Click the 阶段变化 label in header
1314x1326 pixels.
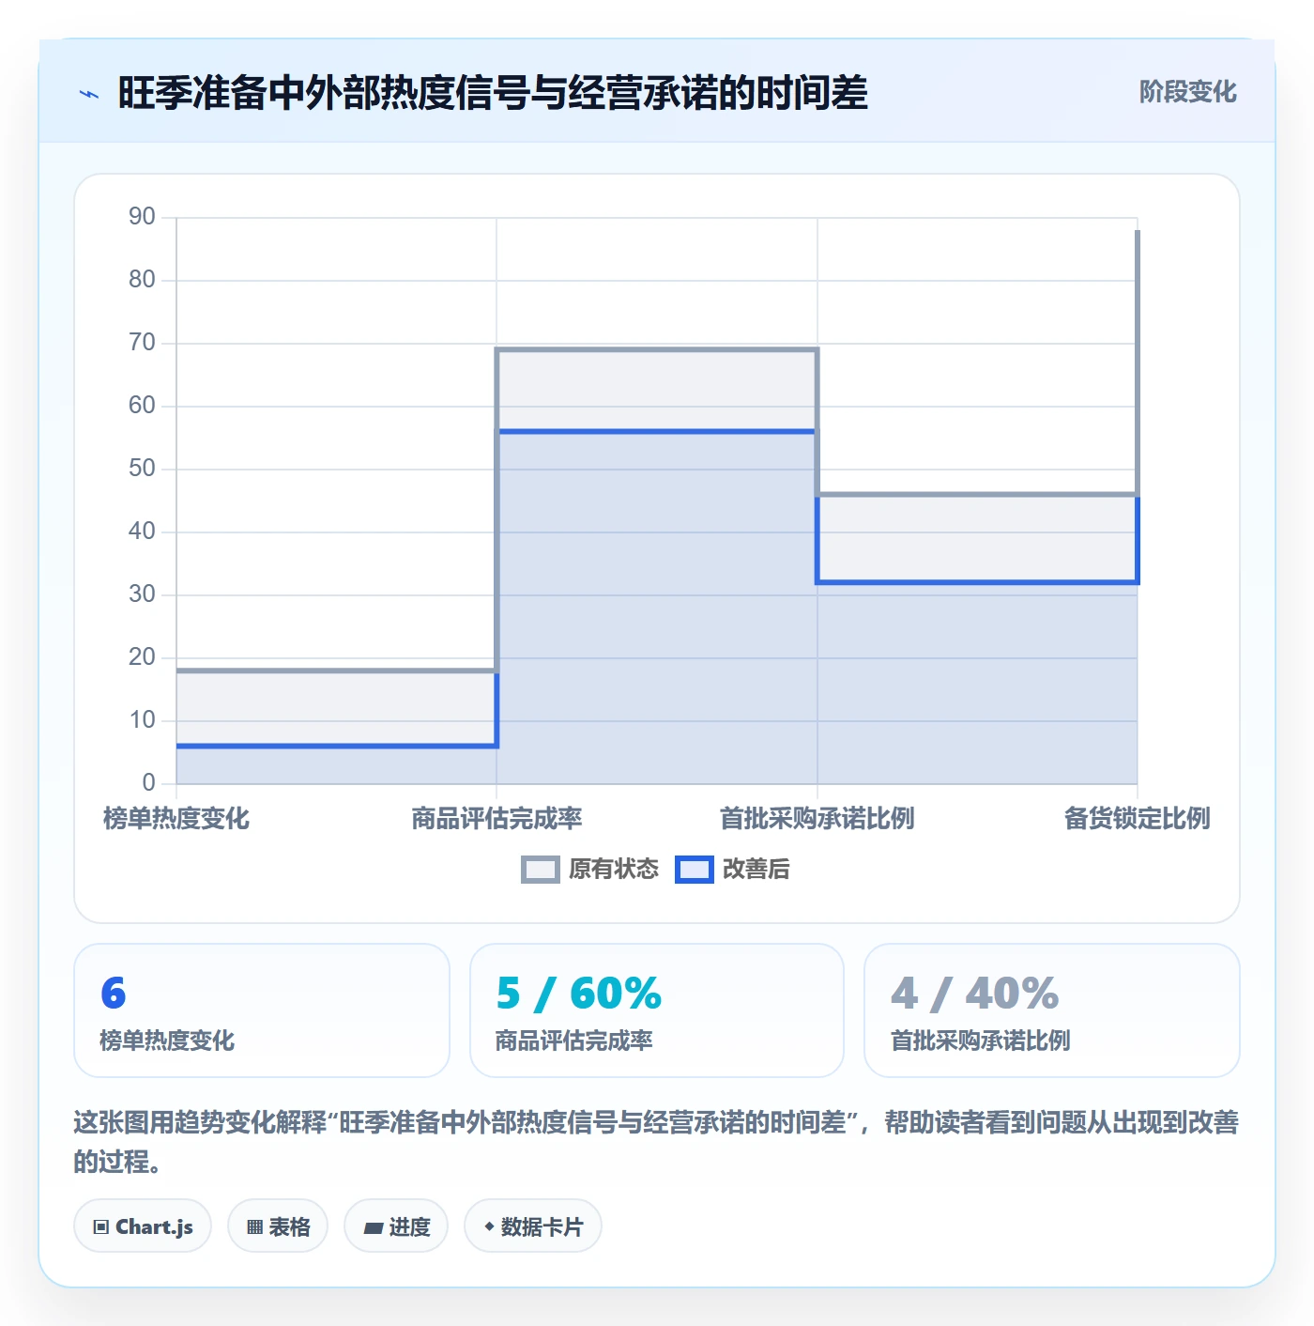[x=1187, y=92]
